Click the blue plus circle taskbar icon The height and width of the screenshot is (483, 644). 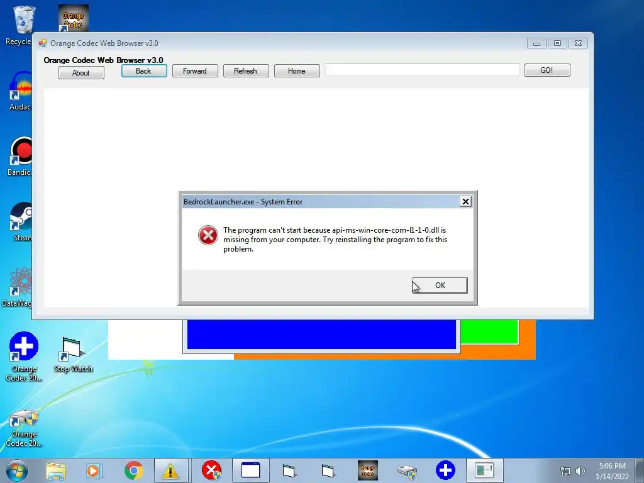tap(446, 470)
